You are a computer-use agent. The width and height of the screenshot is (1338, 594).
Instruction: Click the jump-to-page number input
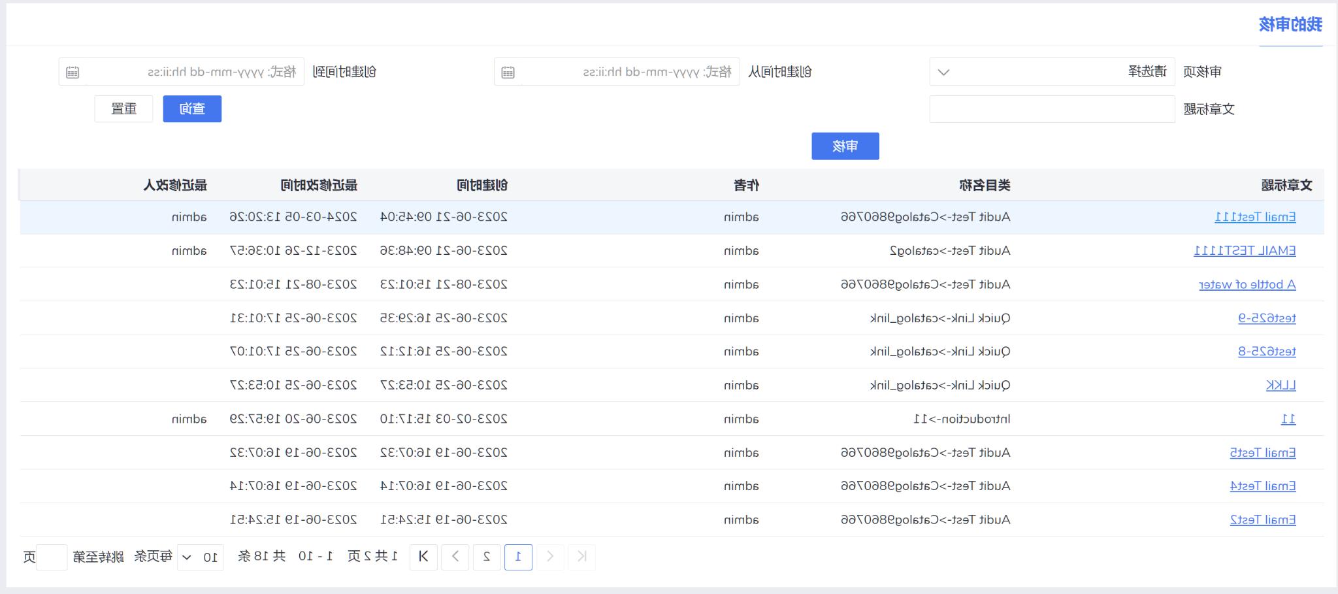click(52, 557)
